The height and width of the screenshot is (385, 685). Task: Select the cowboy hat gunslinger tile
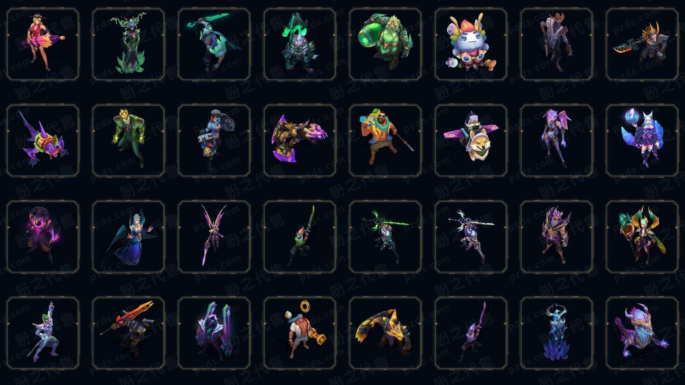(557, 45)
